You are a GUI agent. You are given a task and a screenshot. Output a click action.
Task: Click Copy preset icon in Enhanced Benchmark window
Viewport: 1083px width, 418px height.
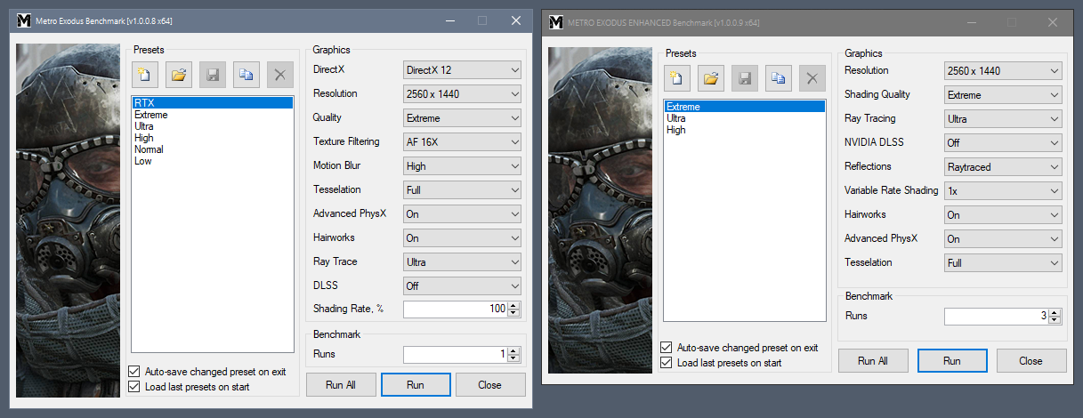click(x=779, y=78)
